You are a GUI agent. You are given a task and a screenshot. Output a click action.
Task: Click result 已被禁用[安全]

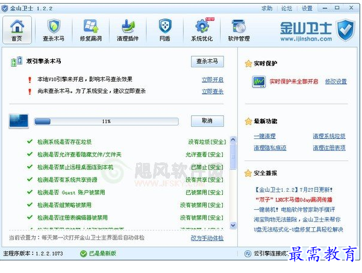tap(205, 192)
